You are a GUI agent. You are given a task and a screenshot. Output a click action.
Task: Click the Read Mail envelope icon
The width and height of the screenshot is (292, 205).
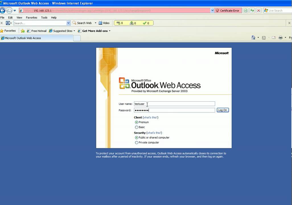point(274,38)
